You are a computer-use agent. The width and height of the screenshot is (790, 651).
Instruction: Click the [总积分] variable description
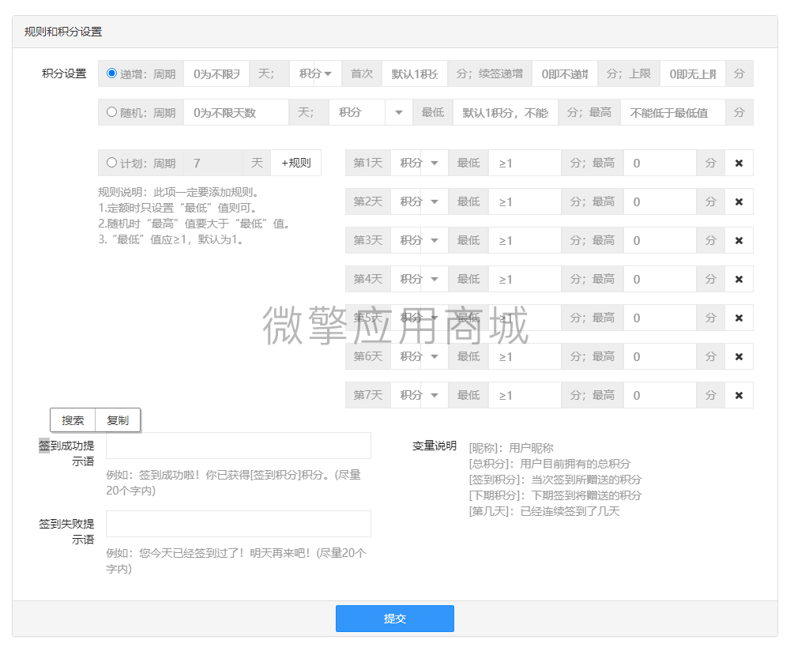point(550,464)
